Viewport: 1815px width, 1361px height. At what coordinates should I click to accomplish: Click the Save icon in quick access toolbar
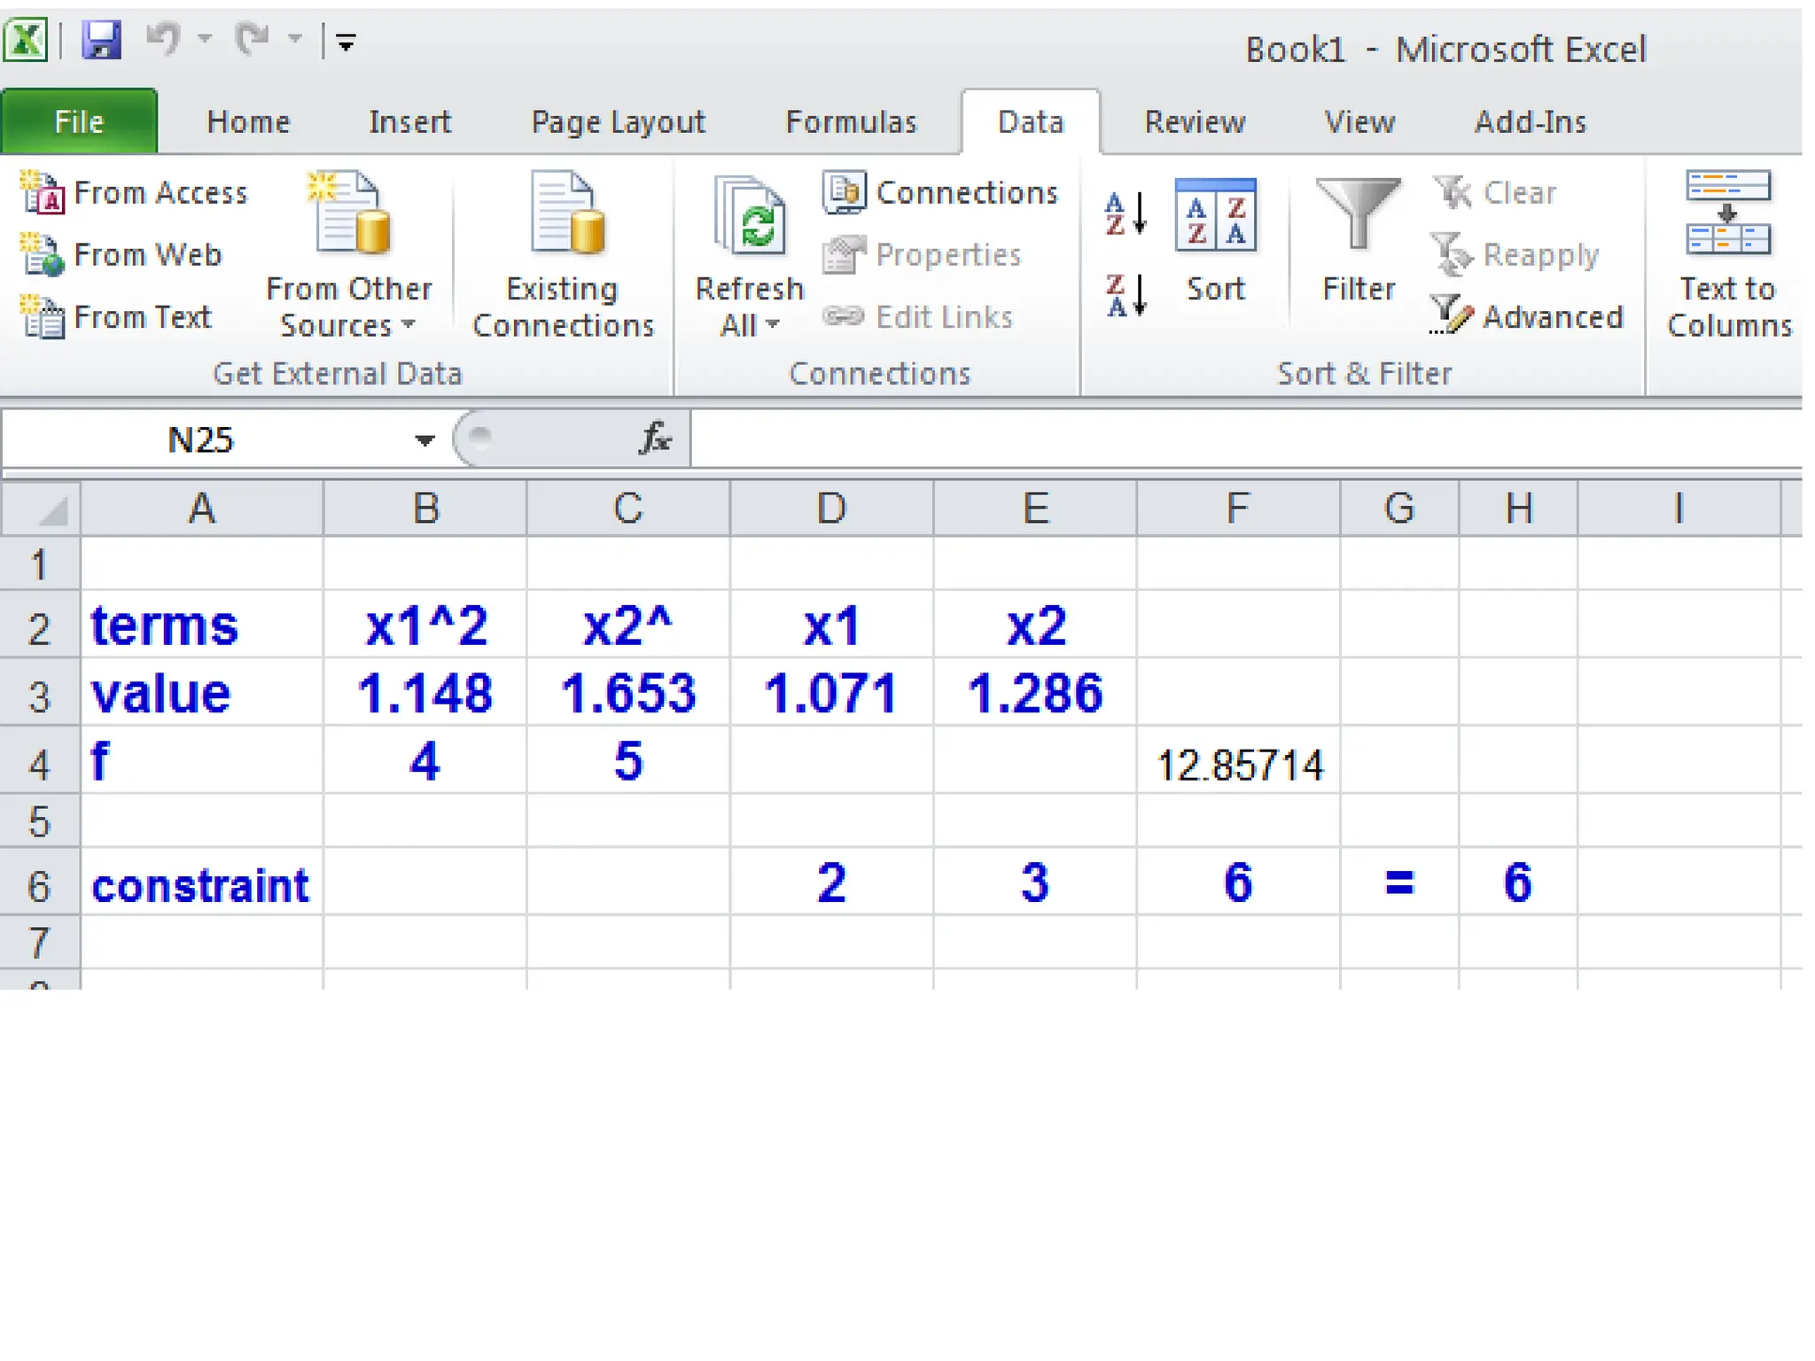[101, 41]
